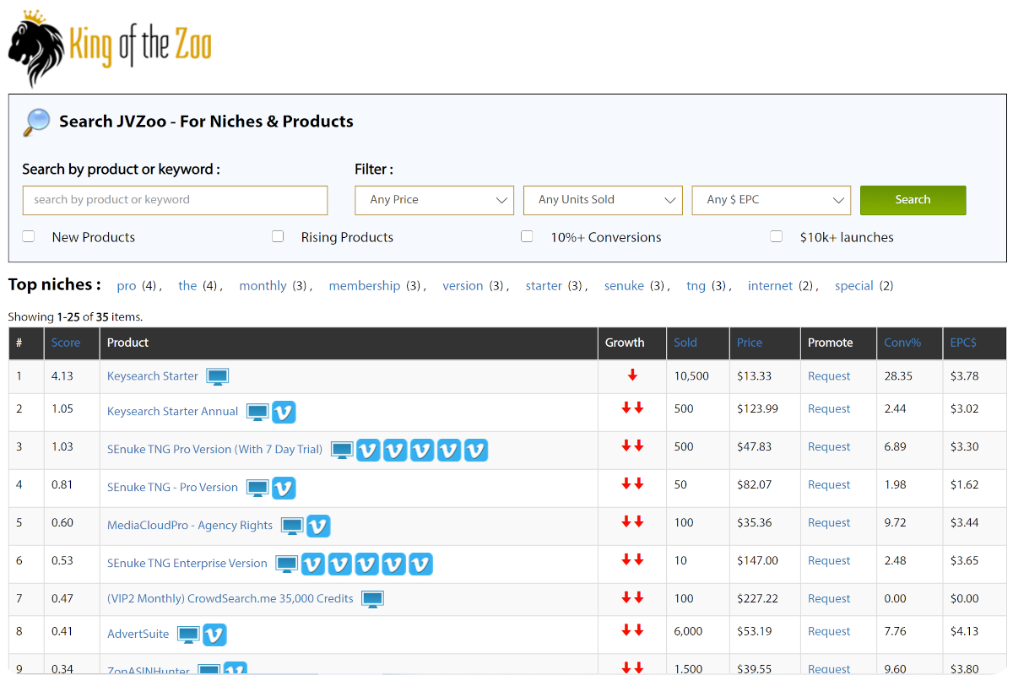Click the Vimeo icon beside MediaCloudPro - Agency Rights
The width and height of the screenshot is (1013, 675).
coord(318,526)
